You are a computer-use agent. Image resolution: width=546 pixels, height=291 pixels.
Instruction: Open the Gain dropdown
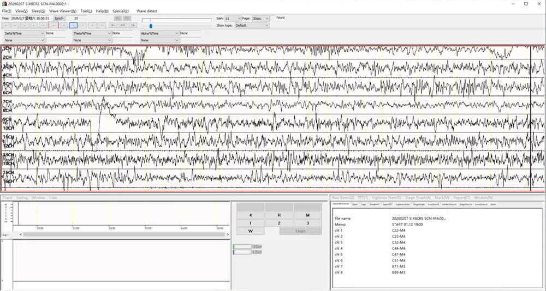233,19
